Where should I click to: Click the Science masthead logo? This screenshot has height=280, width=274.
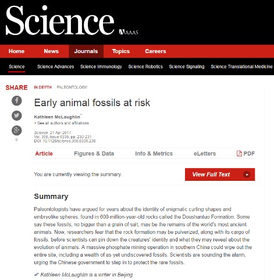(60, 20)
